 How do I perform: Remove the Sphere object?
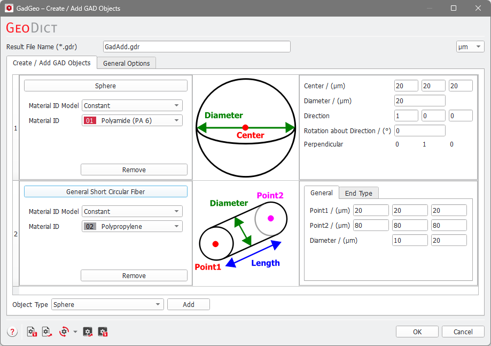click(x=134, y=170)
